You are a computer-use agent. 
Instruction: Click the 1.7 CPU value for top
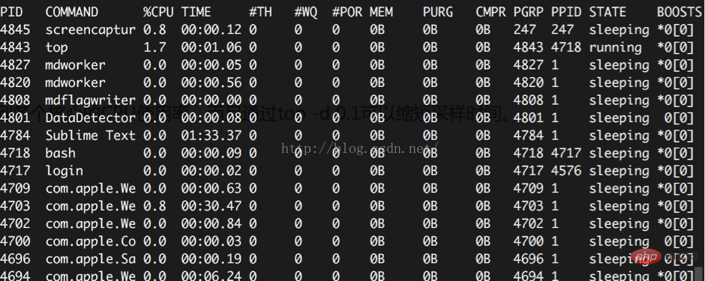pyautogui.click(x=154, y=47)
